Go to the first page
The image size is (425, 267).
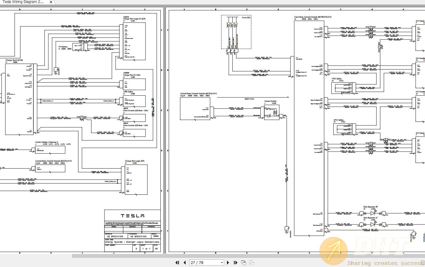(x=177, y=262)
